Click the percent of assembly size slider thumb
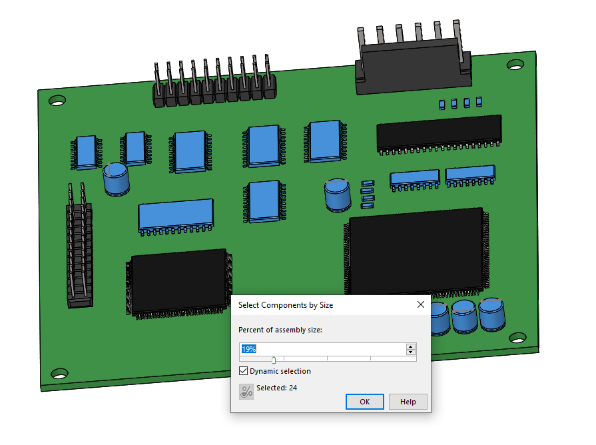596x445 pixels. [274, 360]
